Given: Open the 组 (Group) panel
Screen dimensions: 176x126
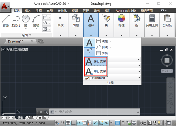Looking at the screenshot, I should [136, 25].
